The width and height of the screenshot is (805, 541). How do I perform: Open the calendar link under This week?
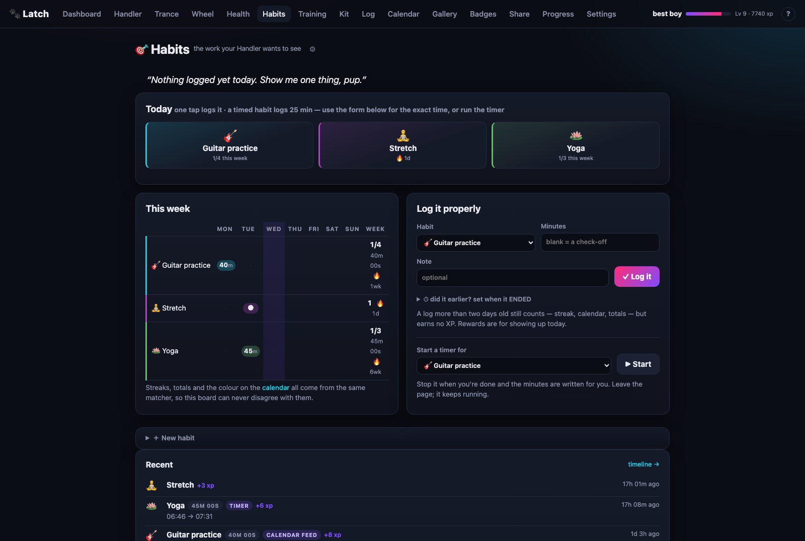[276, 388]
